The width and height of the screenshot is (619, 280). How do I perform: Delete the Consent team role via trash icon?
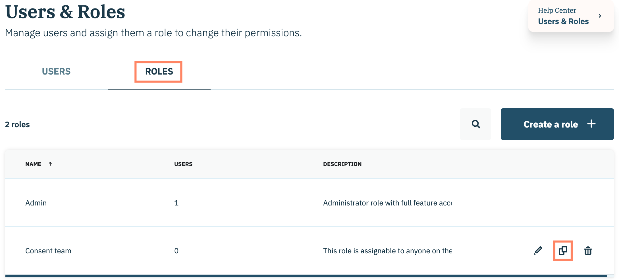coord(588,251)
